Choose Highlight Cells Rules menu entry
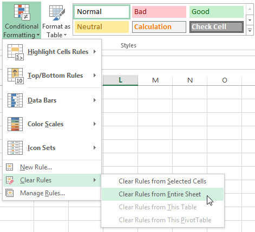Screen dimensions: 255x232 click(52, 52)
